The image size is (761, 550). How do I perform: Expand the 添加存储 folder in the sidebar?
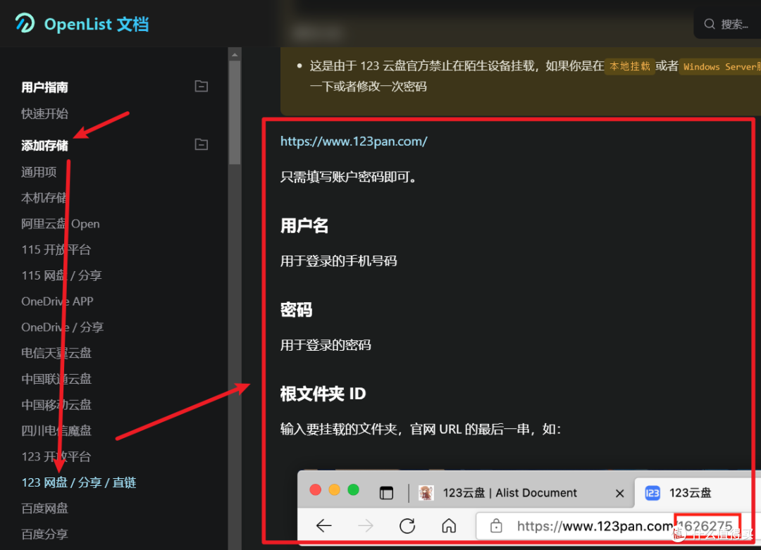click(x=201, y=144)
